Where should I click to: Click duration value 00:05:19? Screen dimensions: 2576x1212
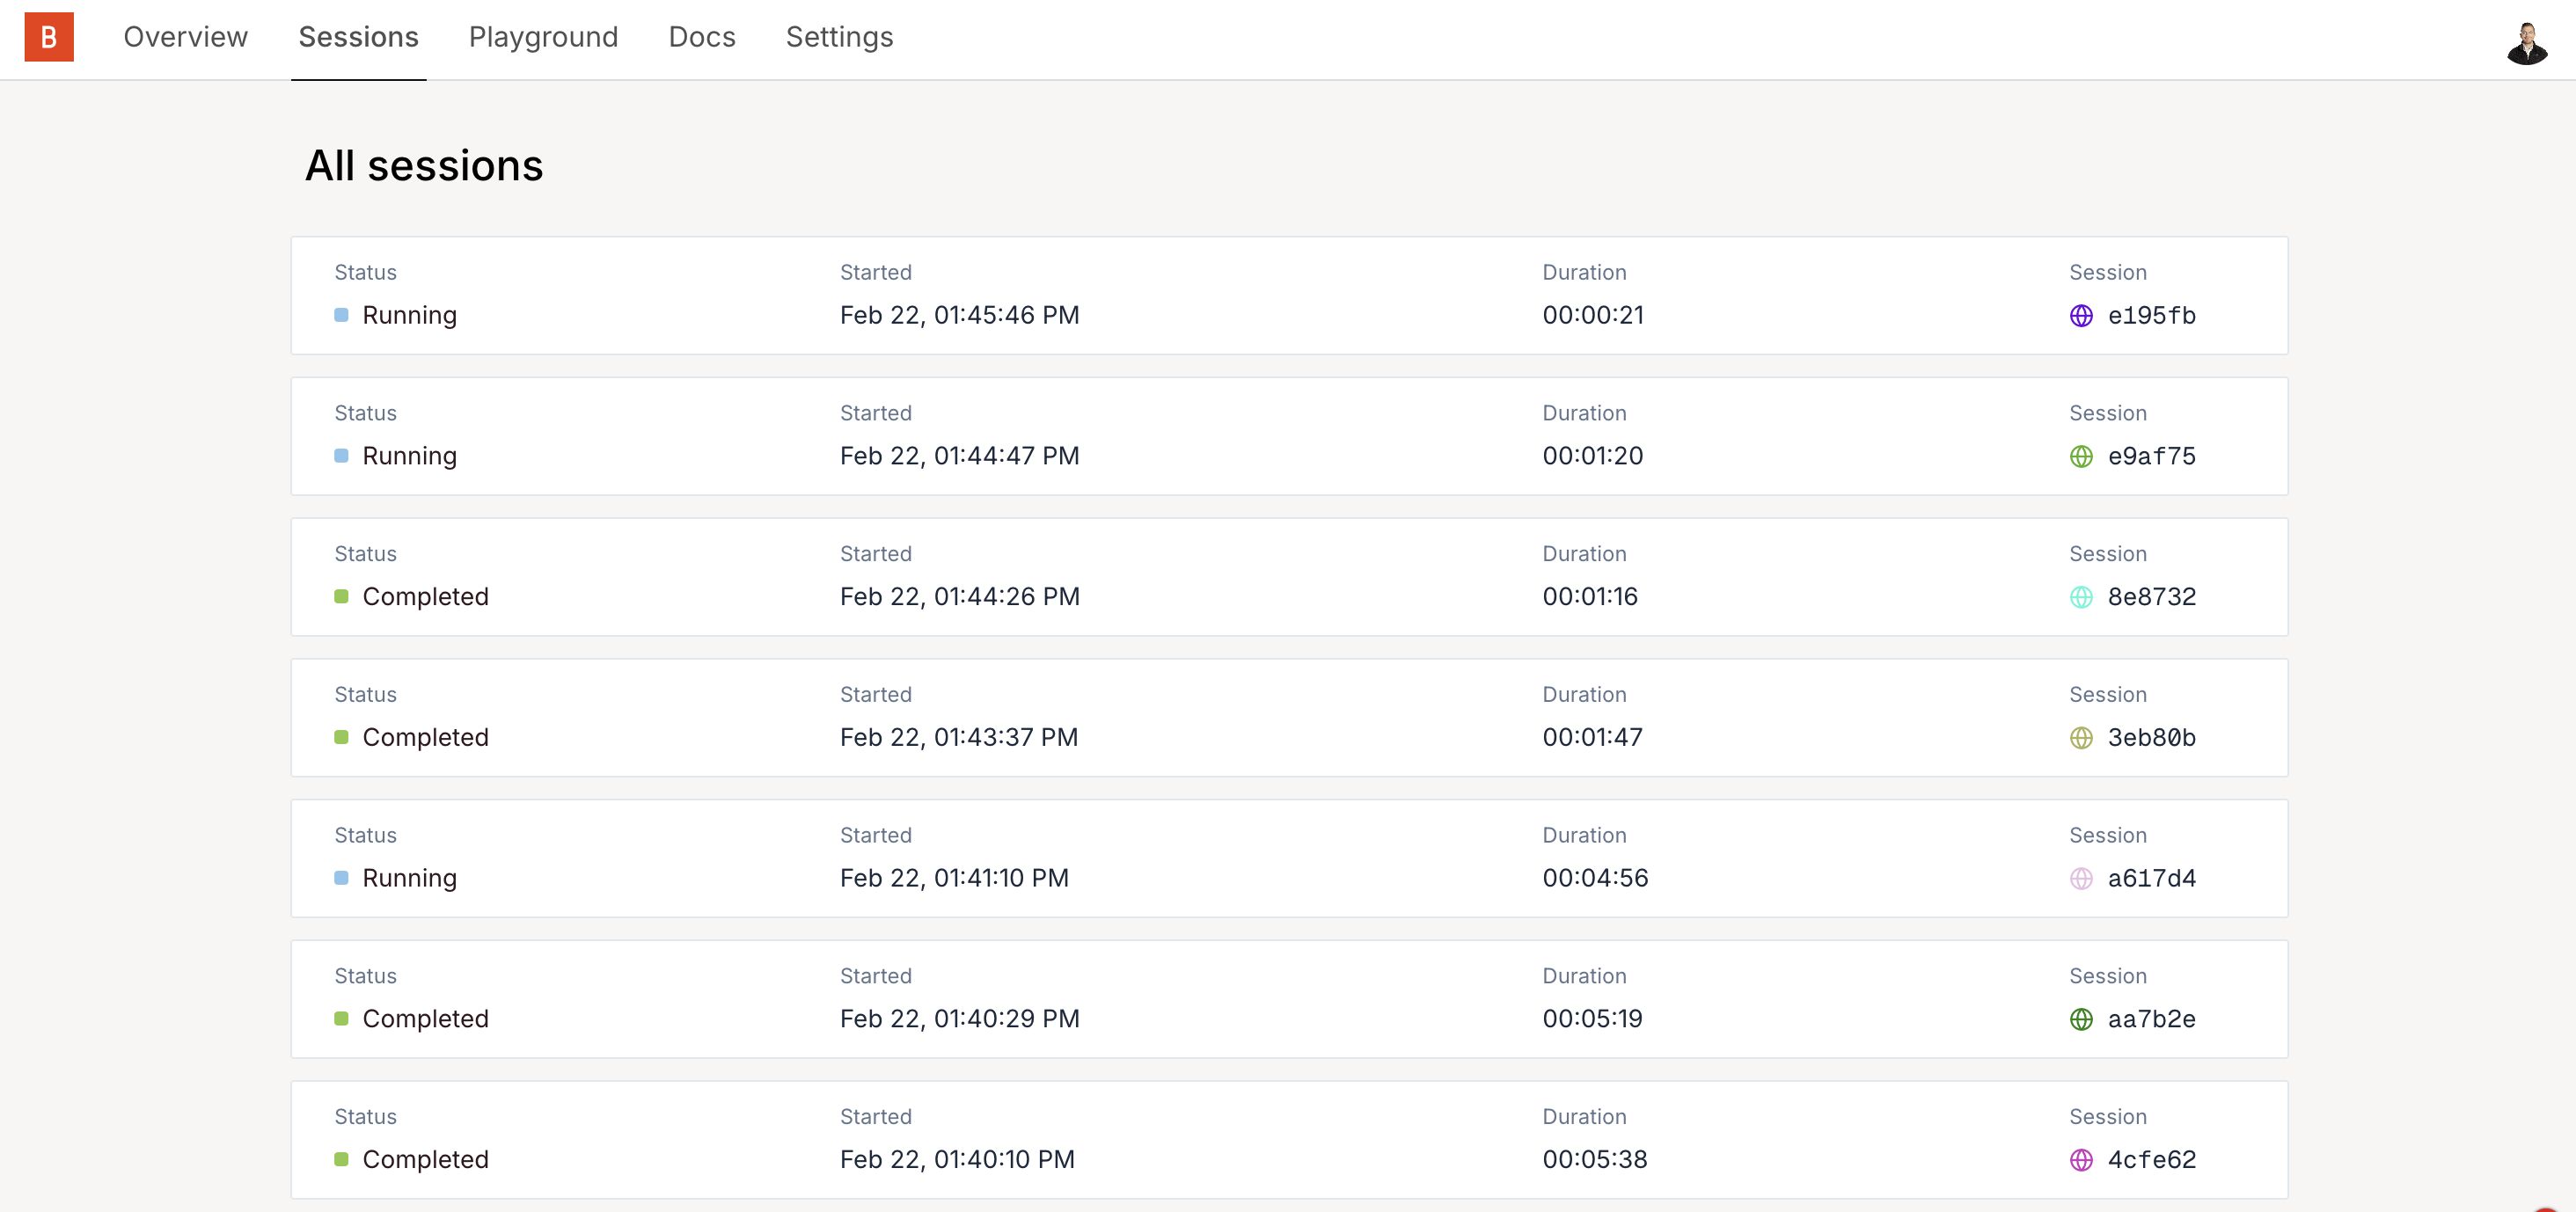pyautogui.click(x=1592, y=1018)
